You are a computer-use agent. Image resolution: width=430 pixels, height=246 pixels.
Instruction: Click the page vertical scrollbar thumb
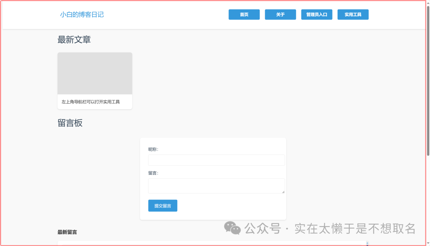(428, 81)
